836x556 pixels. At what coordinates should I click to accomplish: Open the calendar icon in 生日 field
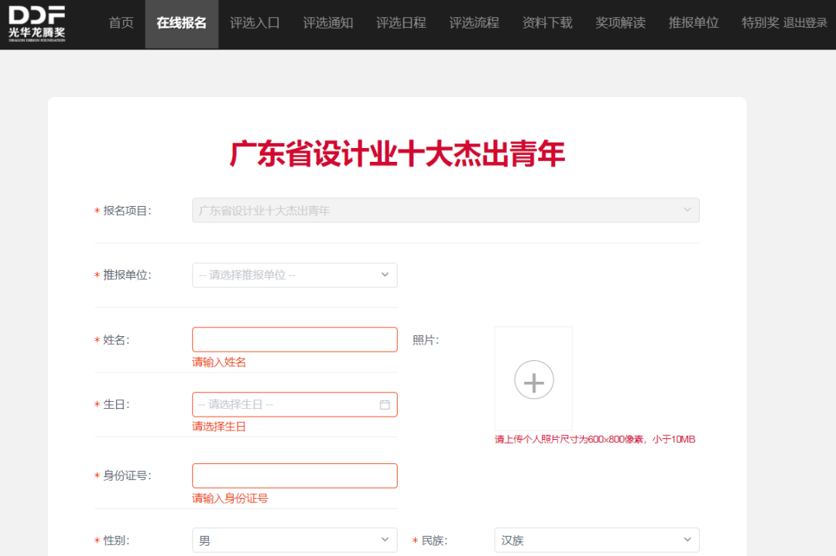click(x=385, y=404)
